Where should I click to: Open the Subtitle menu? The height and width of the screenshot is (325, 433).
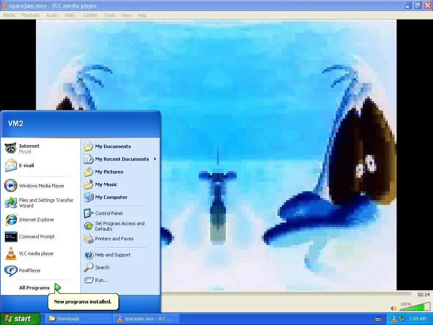90,15
